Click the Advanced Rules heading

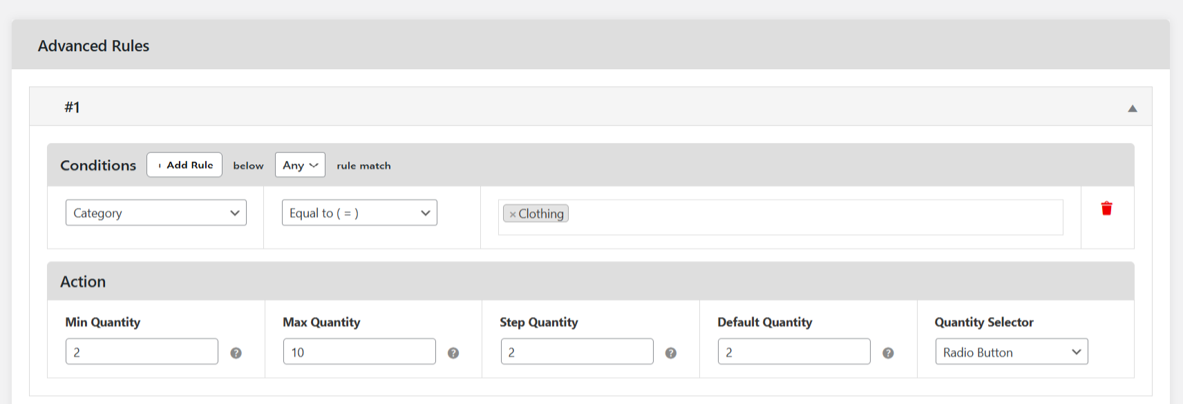coord(93,46)
